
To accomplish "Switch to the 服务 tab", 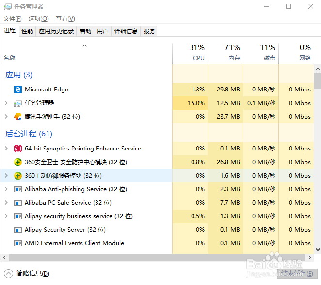I will pos(149,31).
